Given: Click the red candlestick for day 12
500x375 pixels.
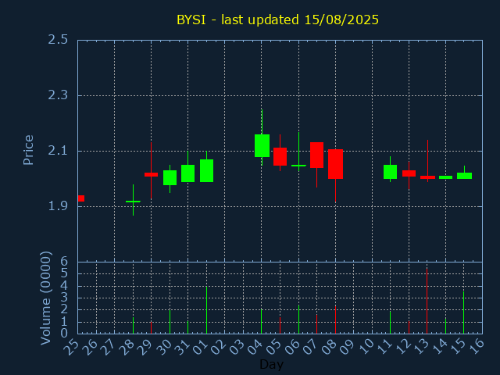Looking at the screenshot, I should (x=409, y=173).
